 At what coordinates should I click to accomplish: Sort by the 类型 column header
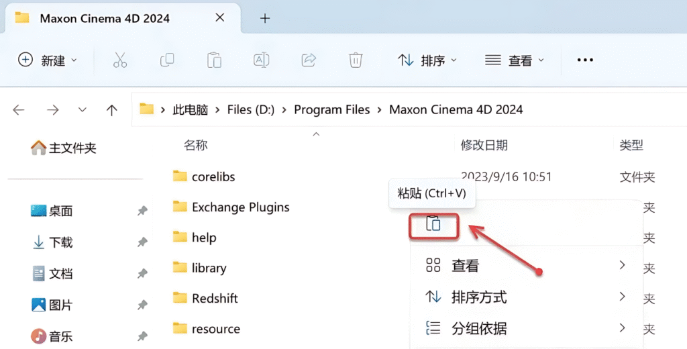tap(631, 145)
